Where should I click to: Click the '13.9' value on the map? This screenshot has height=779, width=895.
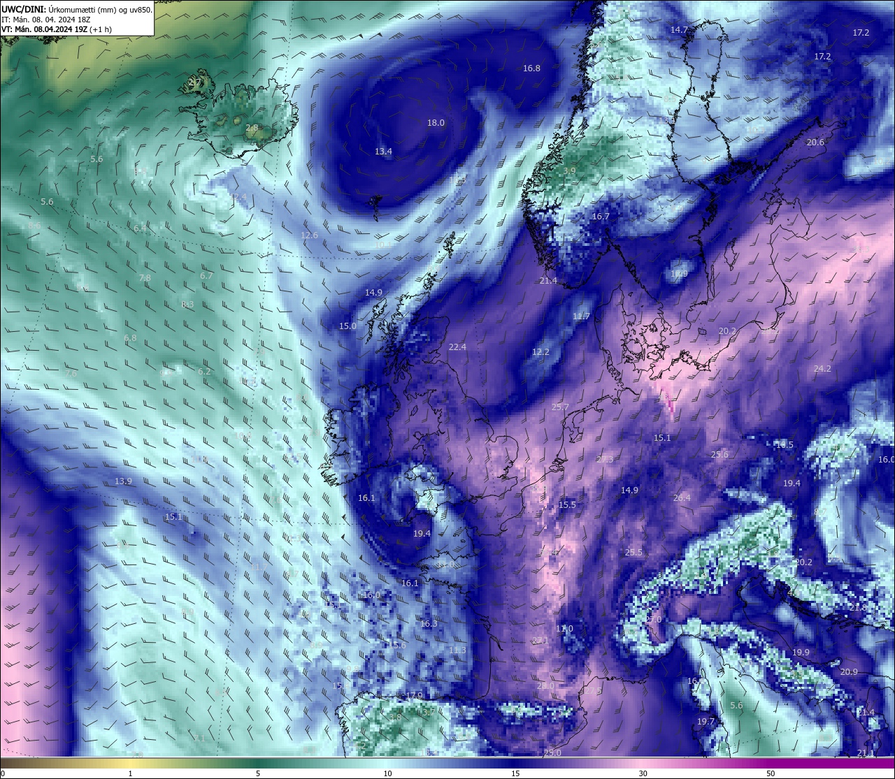point(123,481)
